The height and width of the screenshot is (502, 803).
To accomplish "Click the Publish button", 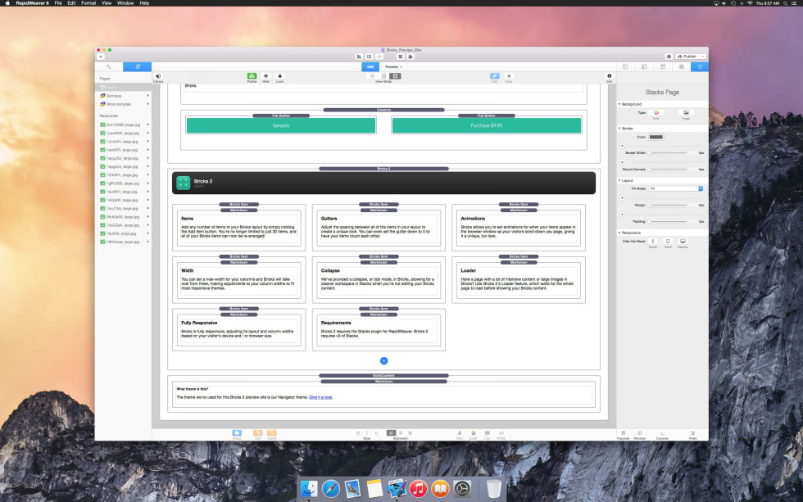I will [687, 57].
